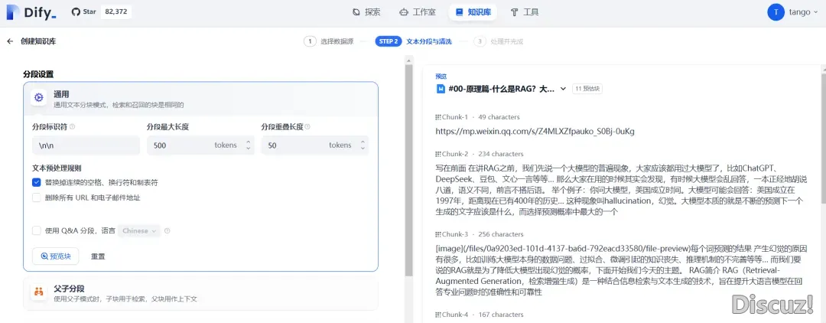
Task: Click the 通用 gear icon
Action: point(38,98)
